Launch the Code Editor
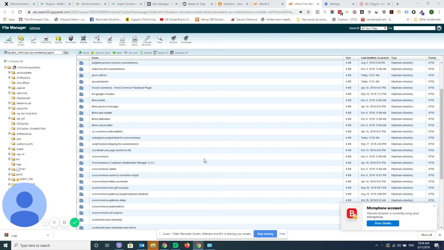Viewport: 444px width, 250px height. [x=122, y=40]
